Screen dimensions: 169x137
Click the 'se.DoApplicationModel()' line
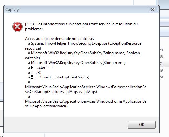click(46, 106)
